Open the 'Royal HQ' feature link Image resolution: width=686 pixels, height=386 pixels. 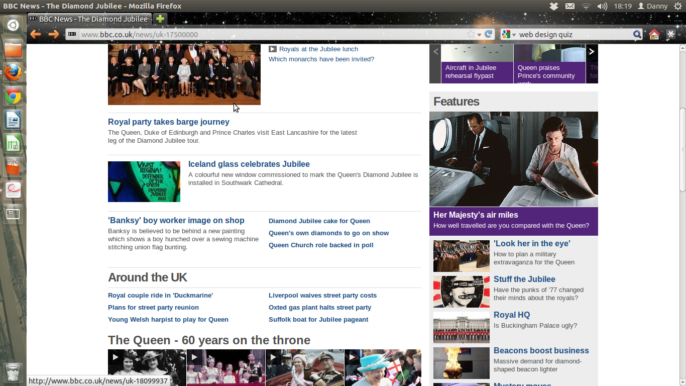point(512,315)
